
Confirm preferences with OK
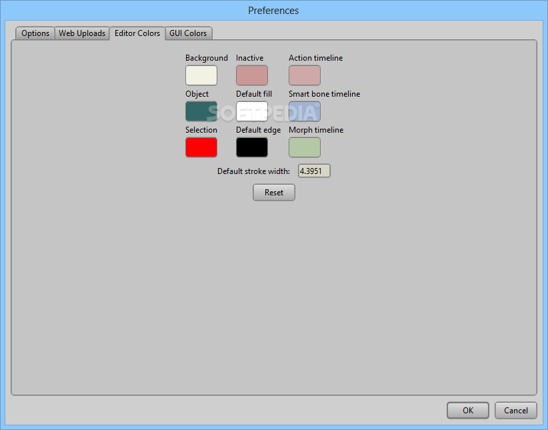coord(468,411)
